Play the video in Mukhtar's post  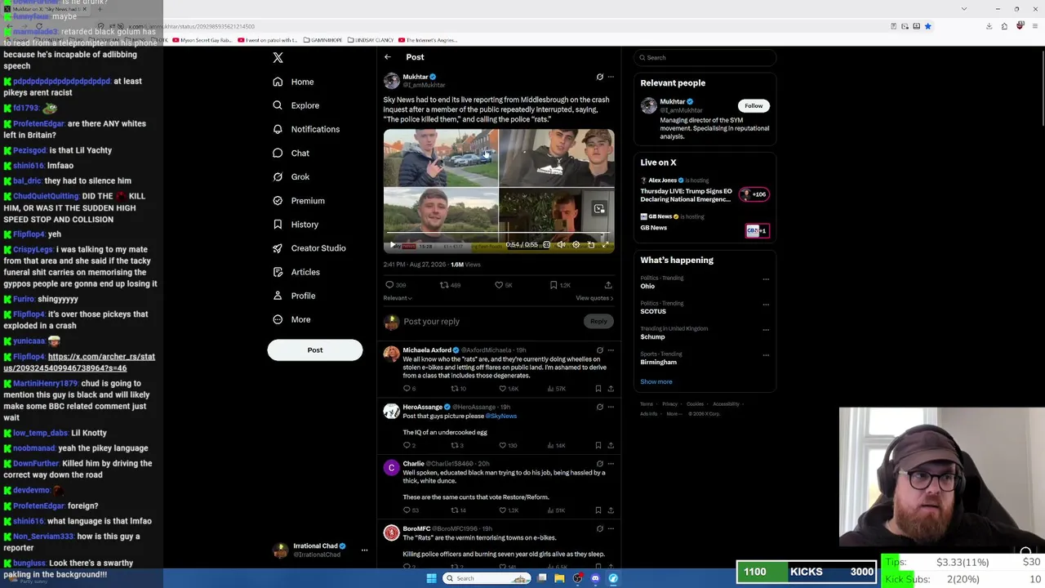pyautogui.click(x=393, y=245)
